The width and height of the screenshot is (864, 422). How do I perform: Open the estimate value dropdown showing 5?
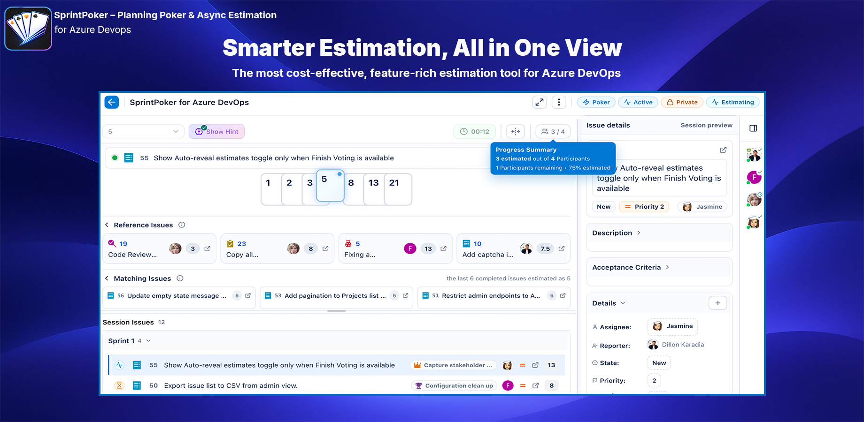pos(144,132)
